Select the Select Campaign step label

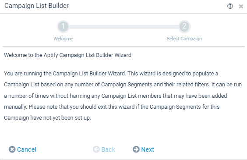(x=184, y=39)
